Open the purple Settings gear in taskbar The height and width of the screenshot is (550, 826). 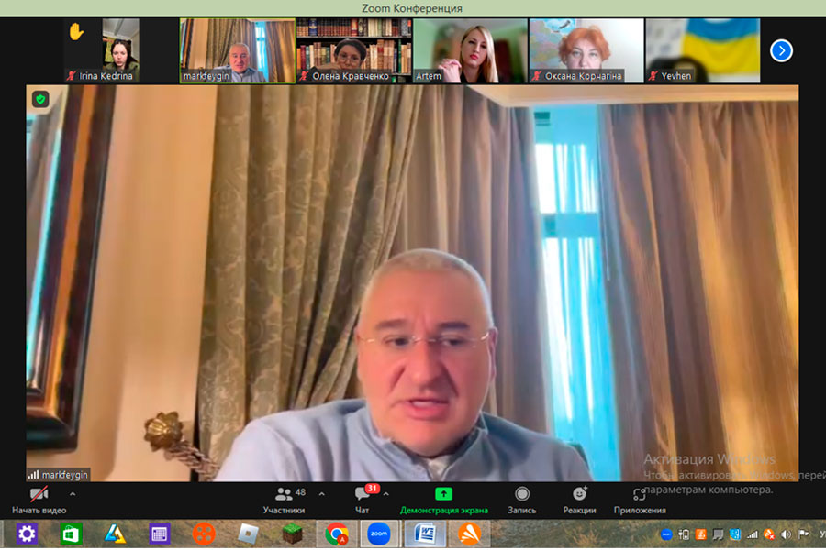[27, 534]
